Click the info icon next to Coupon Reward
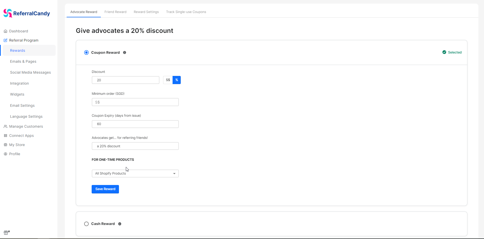This screenshot has width=484, height=239. tap(125, 52)
